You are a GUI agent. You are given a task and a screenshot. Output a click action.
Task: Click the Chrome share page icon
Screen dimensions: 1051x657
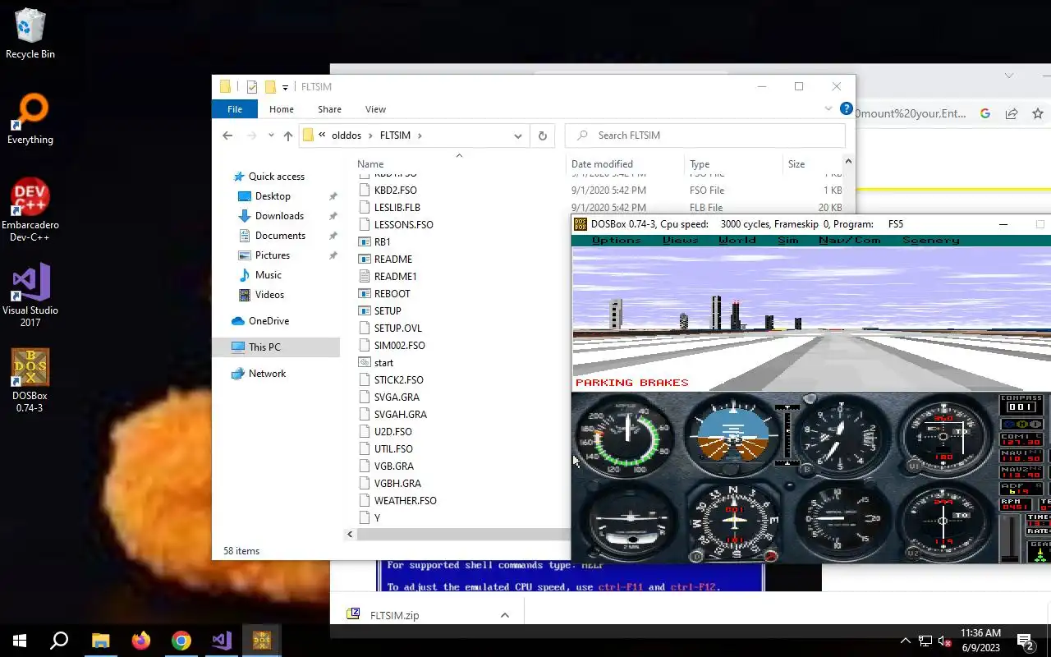coord(1012,114)
